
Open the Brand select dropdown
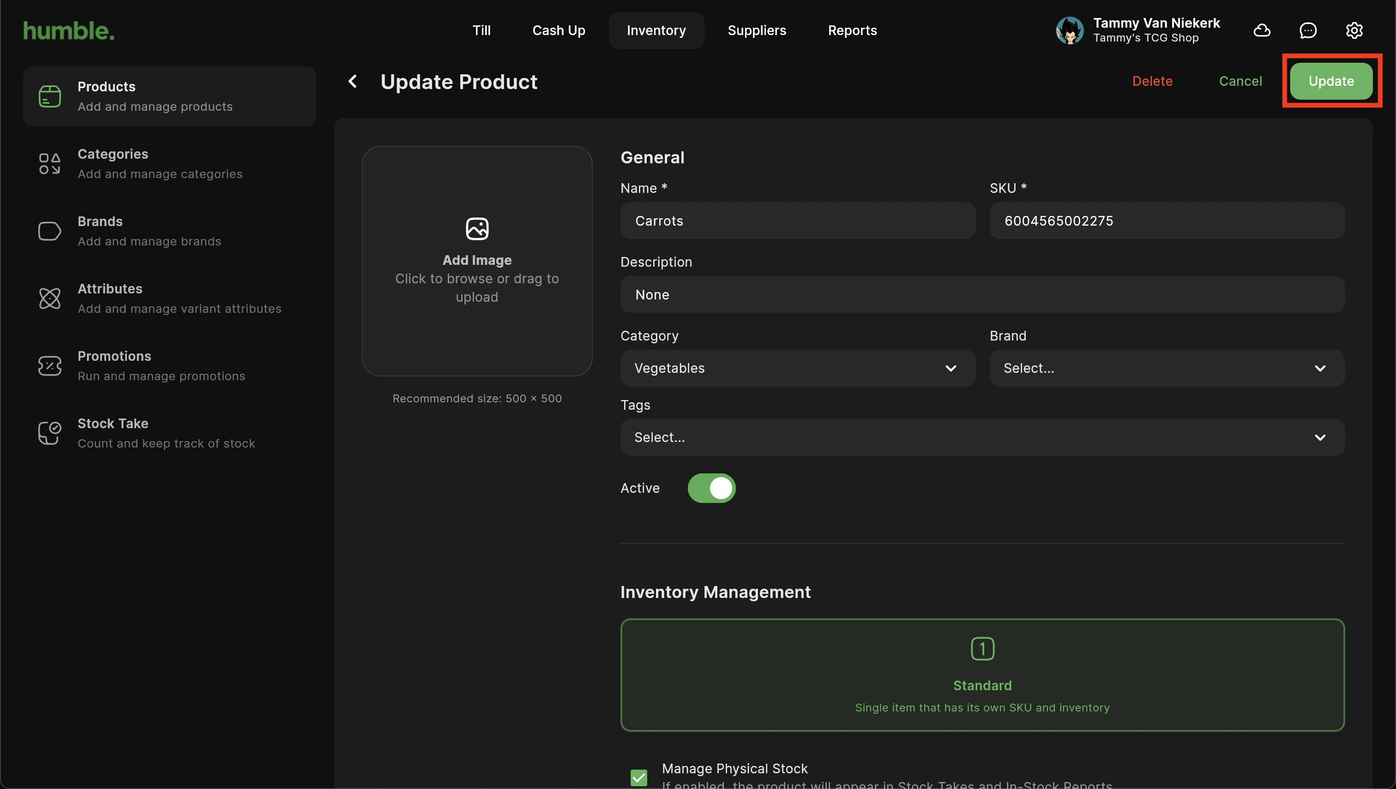(1166, 369)
